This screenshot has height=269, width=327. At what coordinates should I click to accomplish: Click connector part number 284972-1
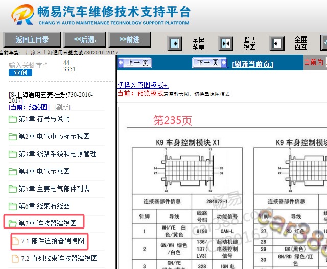pos(217,201)
